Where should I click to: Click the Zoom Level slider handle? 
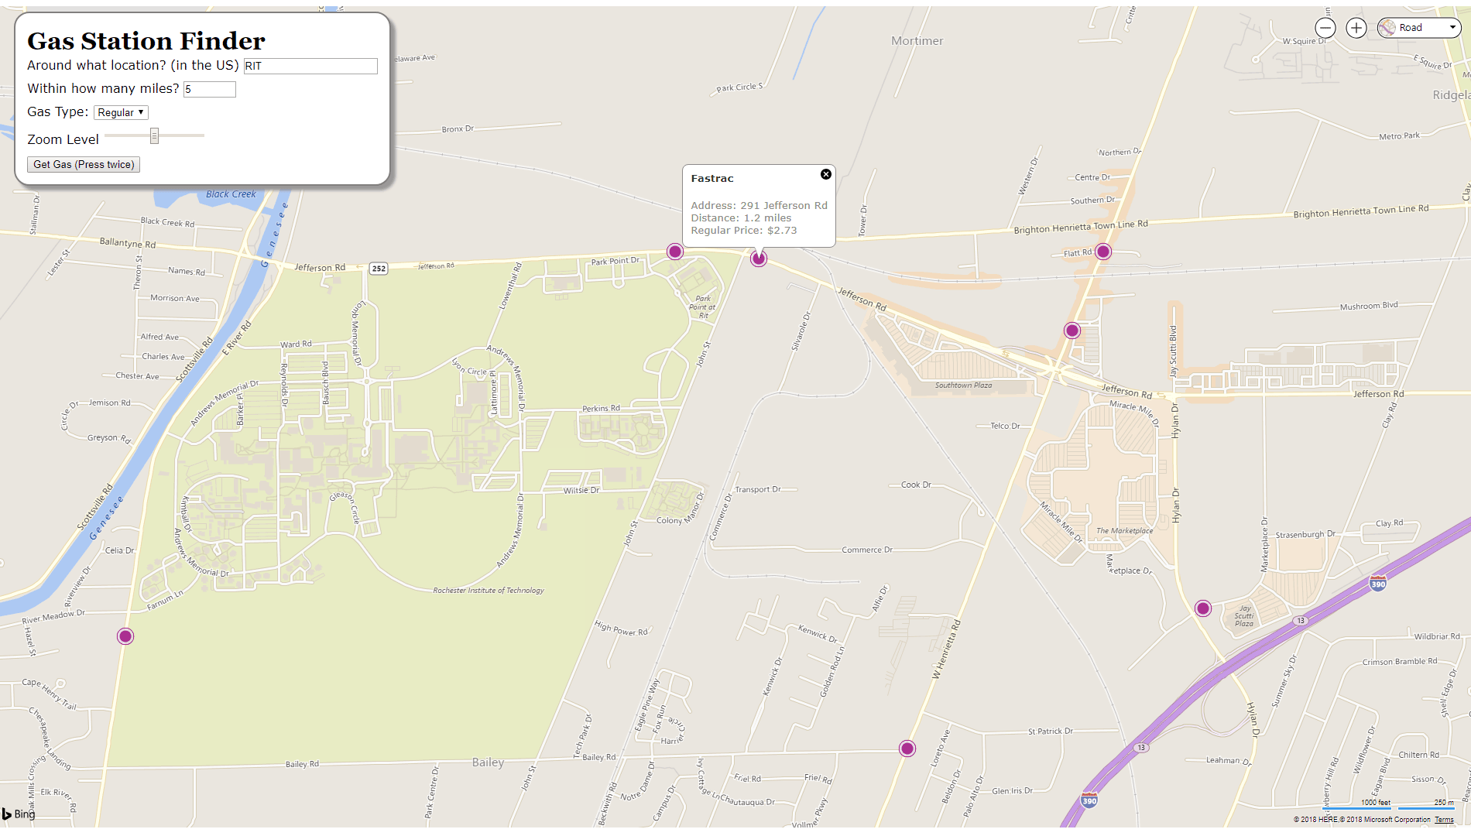[154, 136]
